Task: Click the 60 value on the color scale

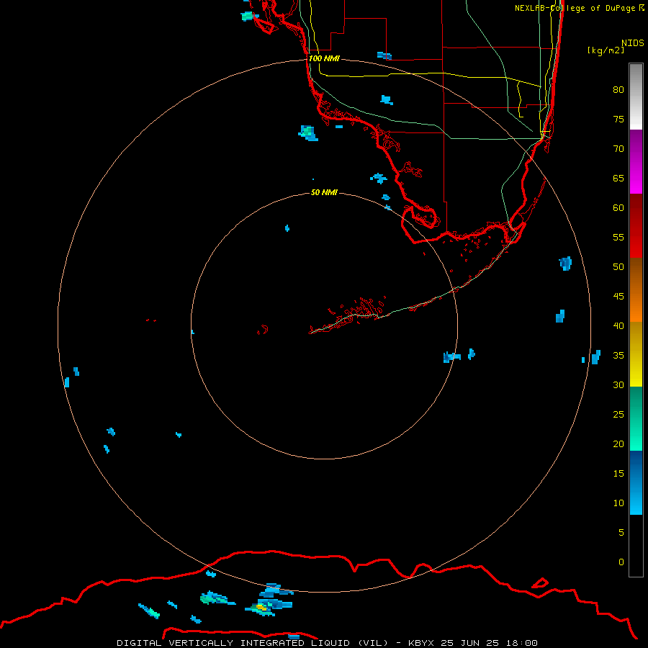Action: 618,208
